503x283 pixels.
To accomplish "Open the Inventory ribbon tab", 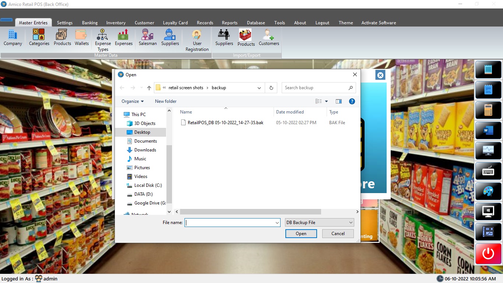I will pyautogui.click(x=116, y=23).
